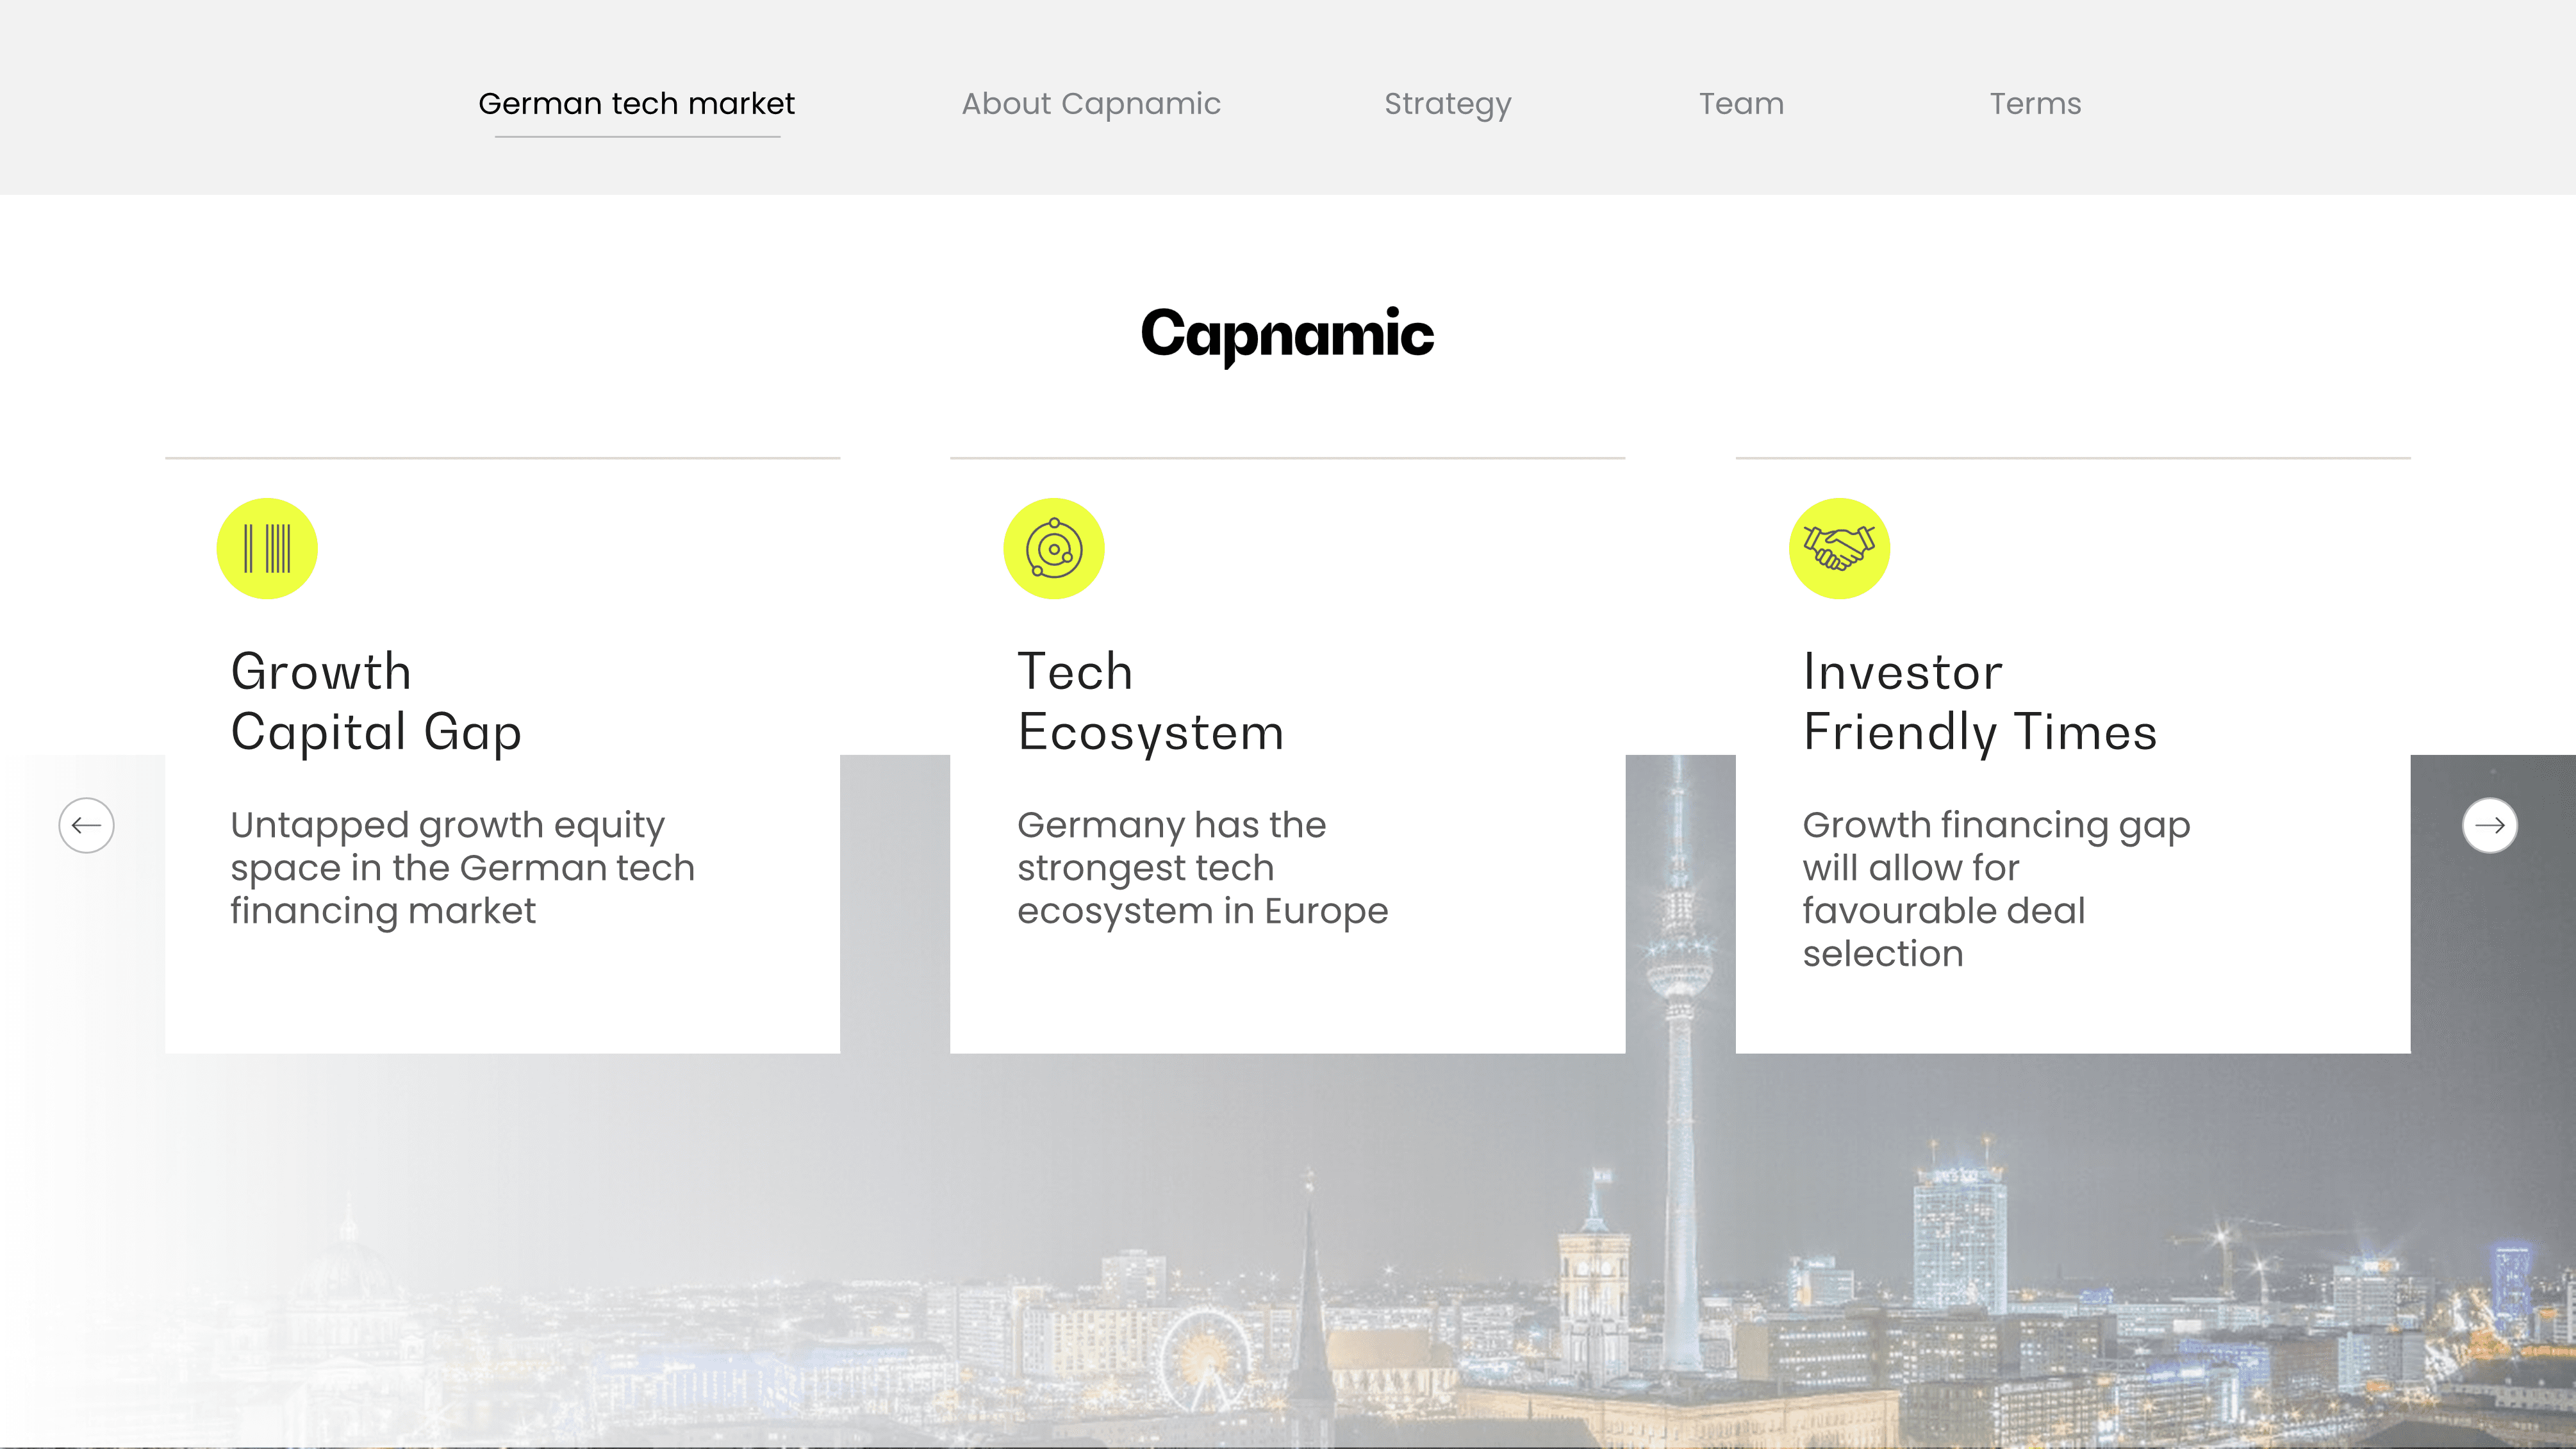The width and height of the screenshot is (2576, 1449).
Task: Click the underline beneath German tech market
Action: click(637, 137)
